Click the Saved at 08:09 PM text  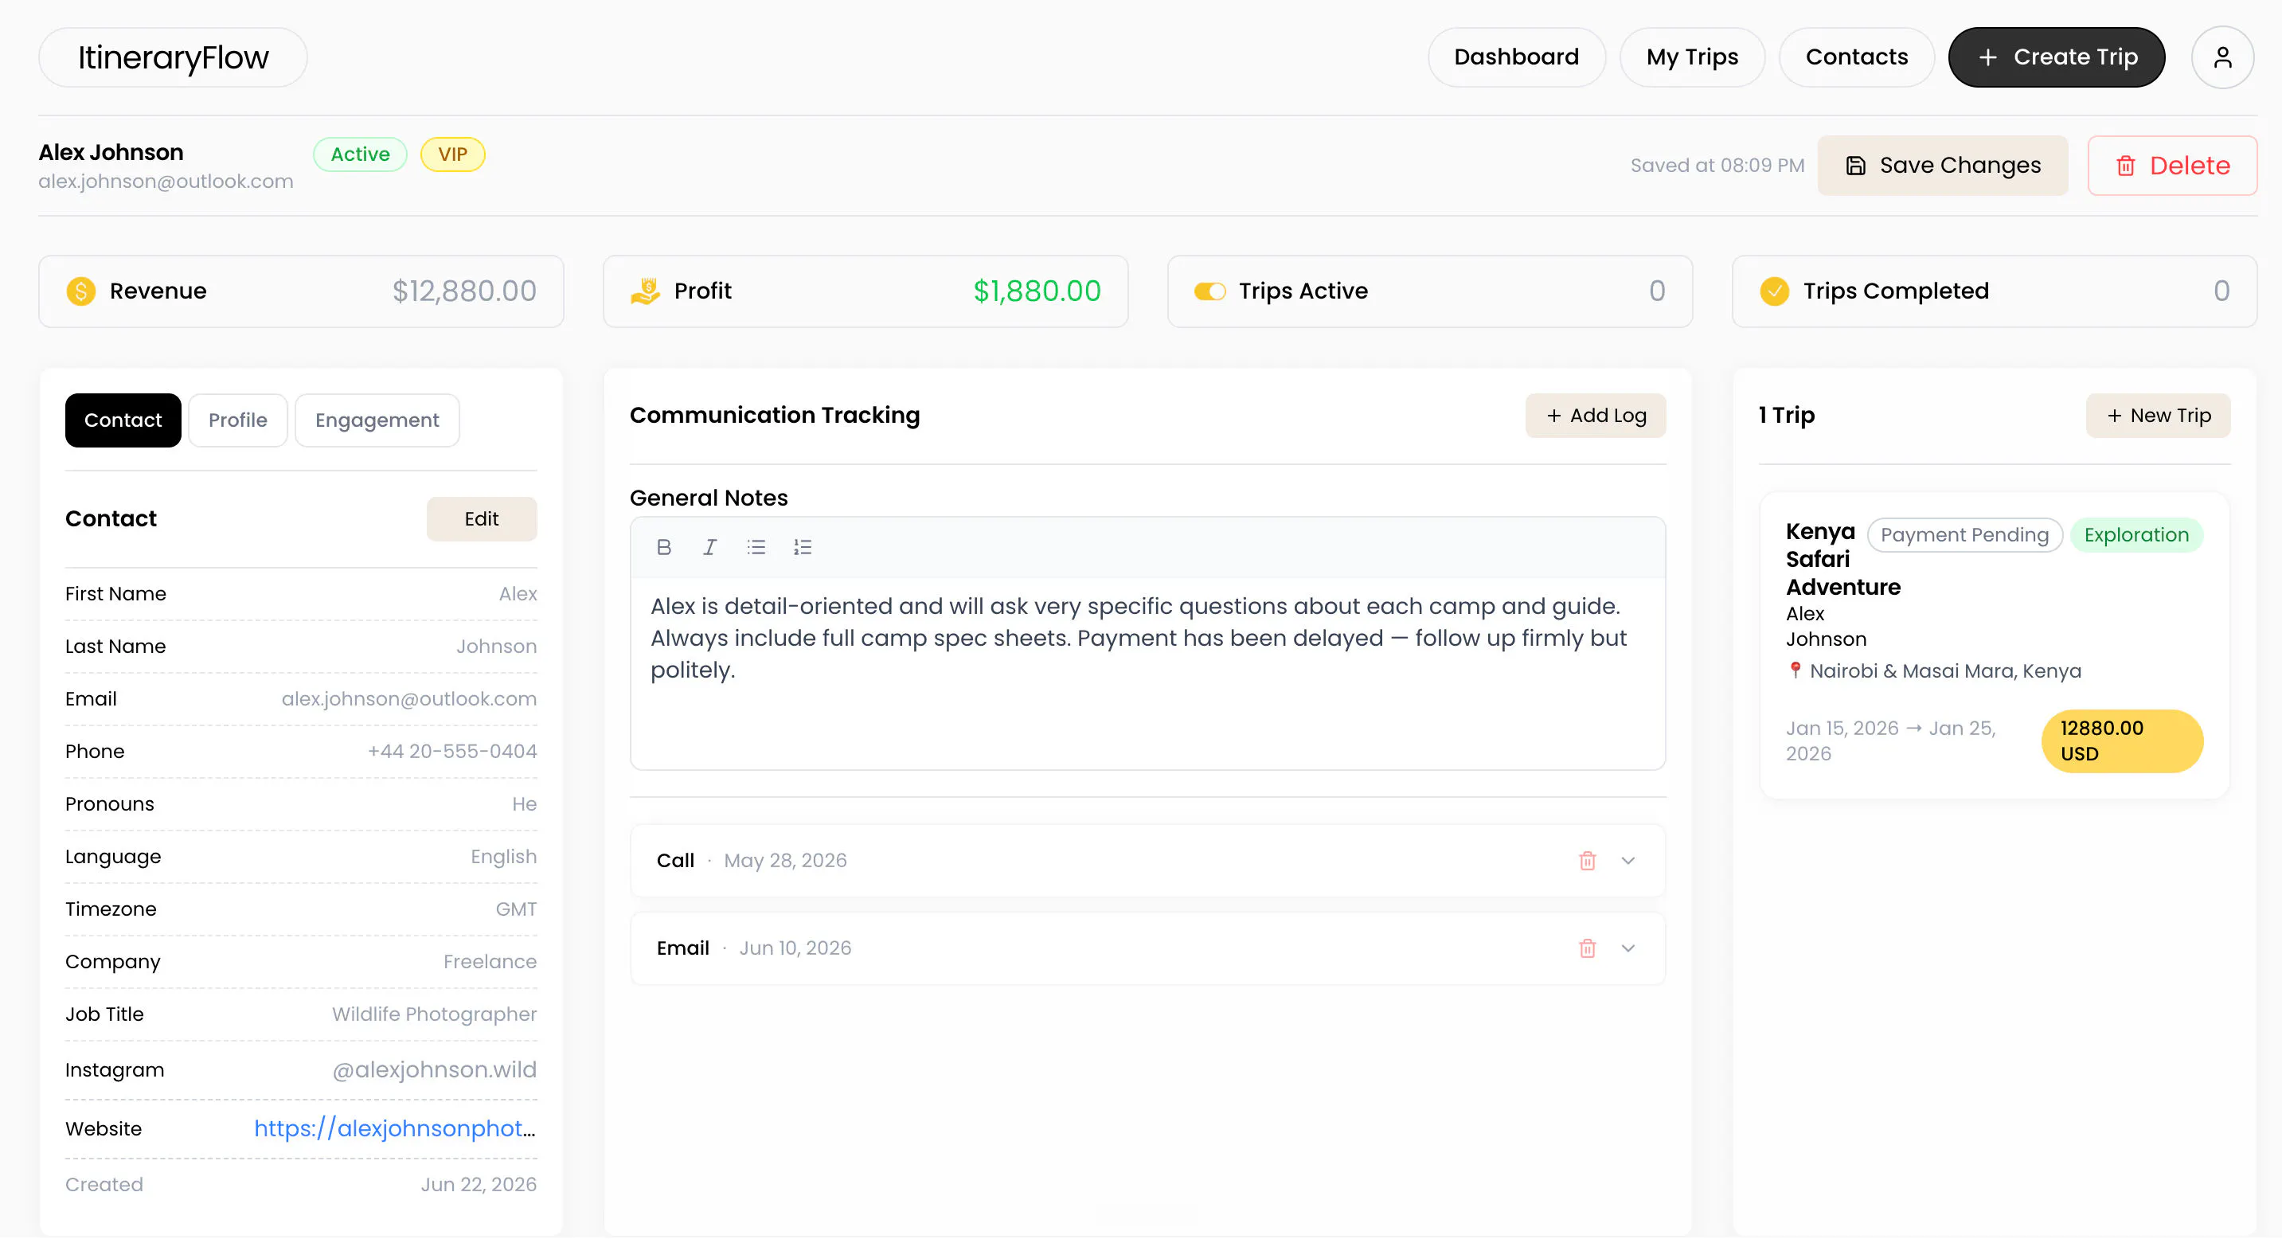click(1716, 166)
